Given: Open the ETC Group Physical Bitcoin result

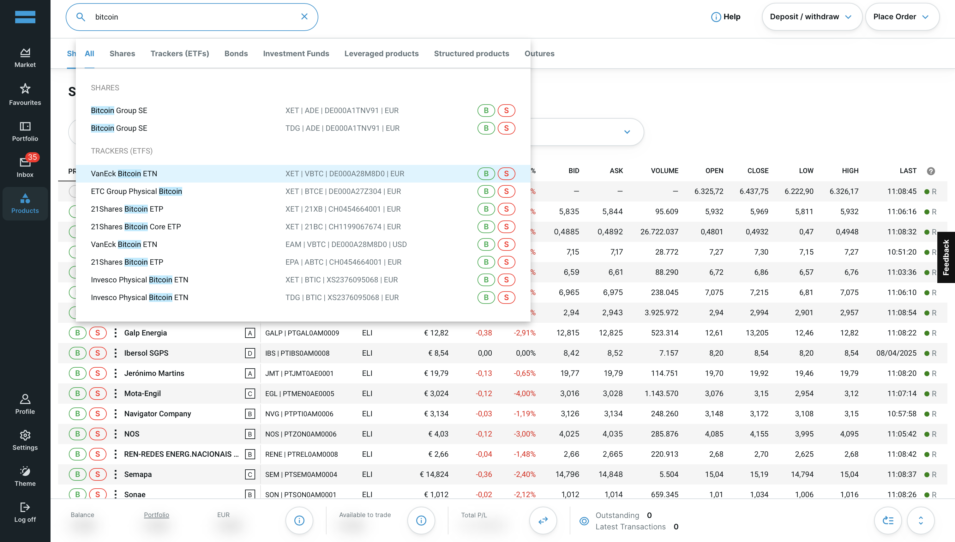Looking at the screenshot, I should click(136, 191).
